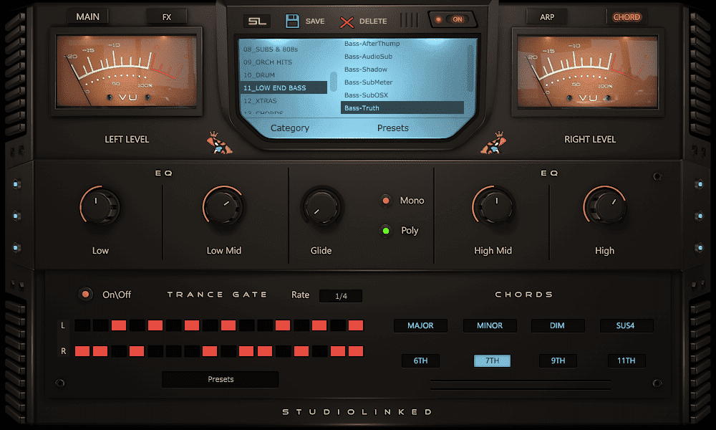Select the MINOR chord button

coord(490,325)
